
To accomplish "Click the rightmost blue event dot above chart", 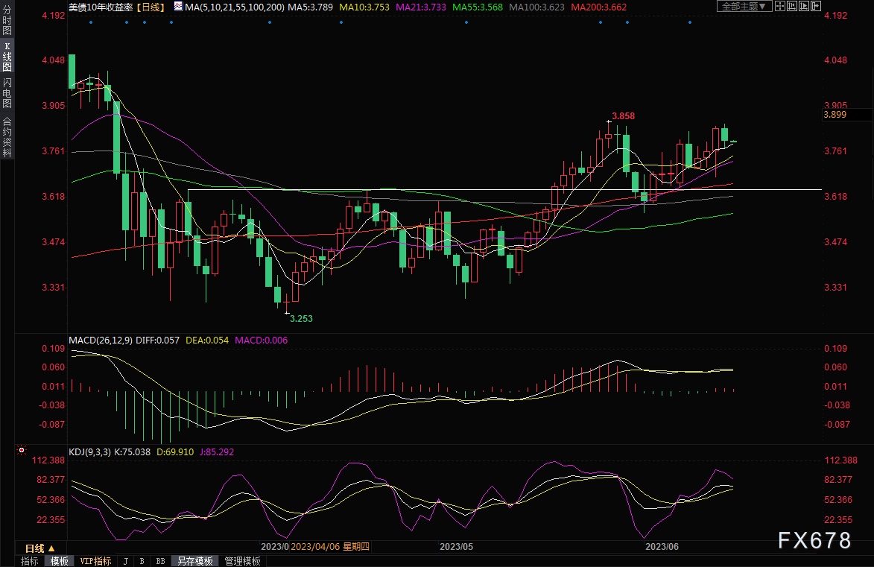I will click(690, 22).
